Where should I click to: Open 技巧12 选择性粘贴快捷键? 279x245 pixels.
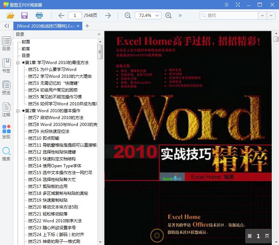[x=52, y=152]
